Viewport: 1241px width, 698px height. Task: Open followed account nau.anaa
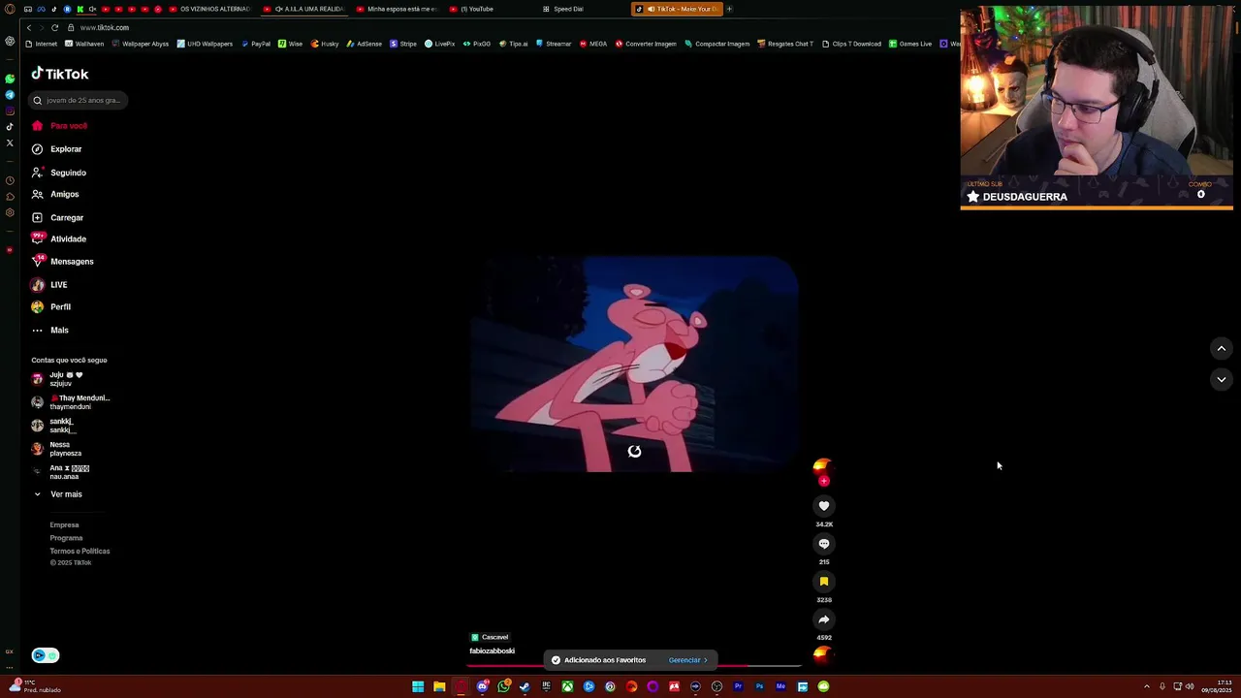pos(60,472)
